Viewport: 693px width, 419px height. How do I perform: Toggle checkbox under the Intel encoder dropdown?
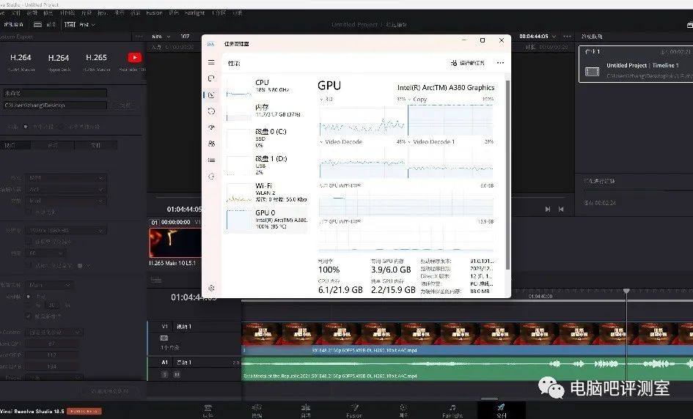coord(29,212)
